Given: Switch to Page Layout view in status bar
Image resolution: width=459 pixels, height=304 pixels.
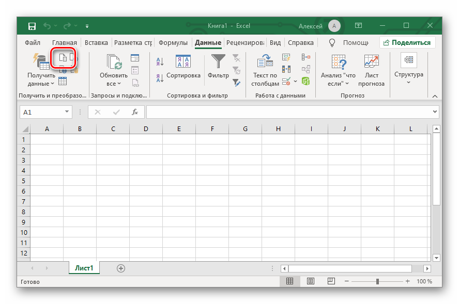Looking at the screenshot, I should point(310,281).
